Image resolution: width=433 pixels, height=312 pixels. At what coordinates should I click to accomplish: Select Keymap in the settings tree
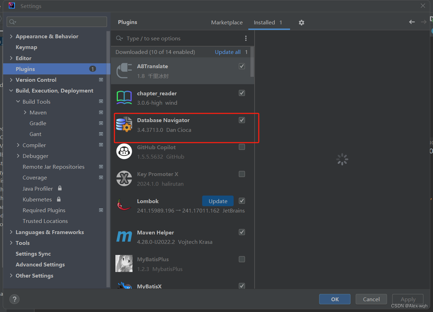(26, 47)
